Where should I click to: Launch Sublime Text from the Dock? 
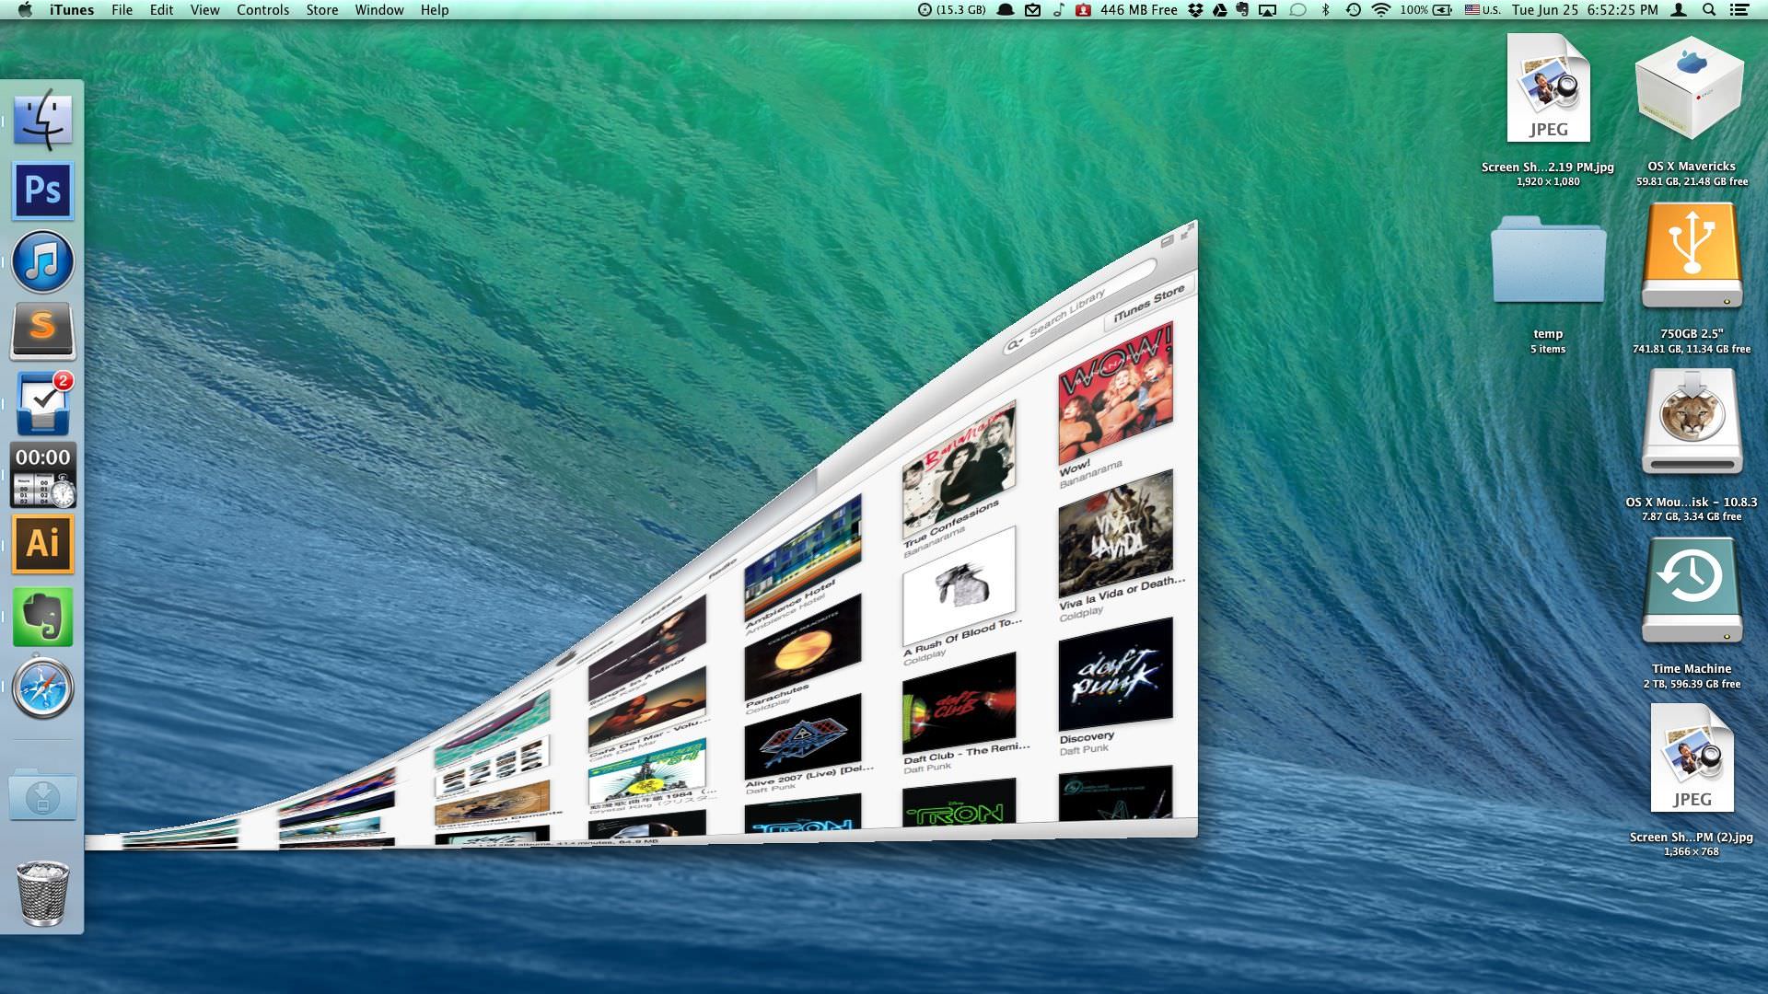42,331
